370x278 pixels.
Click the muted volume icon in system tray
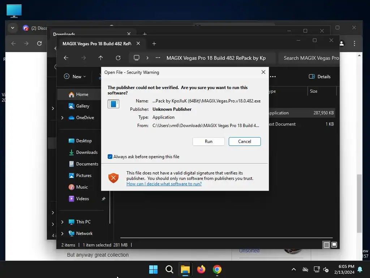(x=326, y=269)
